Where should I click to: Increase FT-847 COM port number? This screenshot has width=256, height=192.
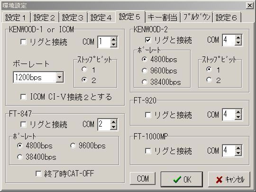point(113,122)
